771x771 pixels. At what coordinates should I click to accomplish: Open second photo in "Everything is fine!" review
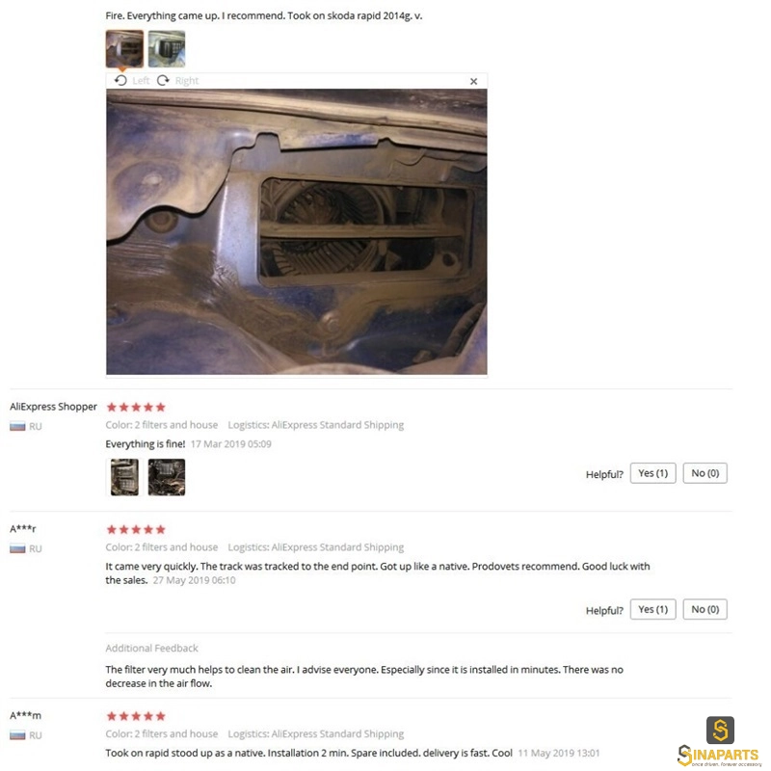pyautogui.click(x=167, y=477)
